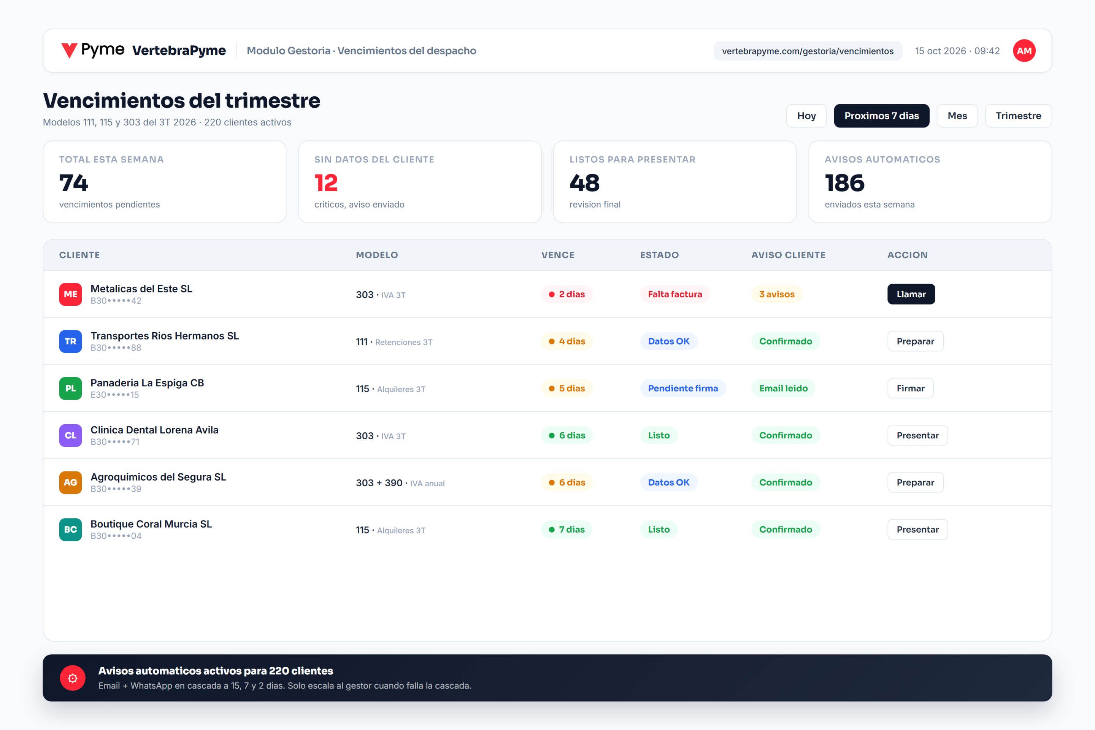Click the '5 dias' badge
Viewport: 1095px width, 730px height.
[567, 388]
